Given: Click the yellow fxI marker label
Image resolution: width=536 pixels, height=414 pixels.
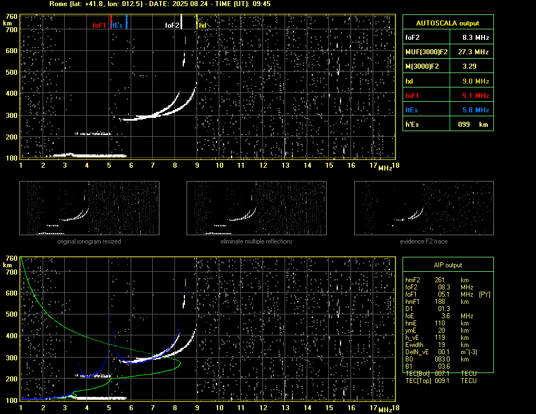Looking at the screenshot, I should pos(202,25).
